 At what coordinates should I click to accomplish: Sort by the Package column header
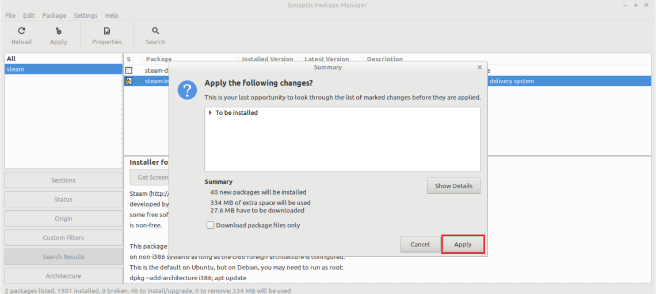pos(191,59)
